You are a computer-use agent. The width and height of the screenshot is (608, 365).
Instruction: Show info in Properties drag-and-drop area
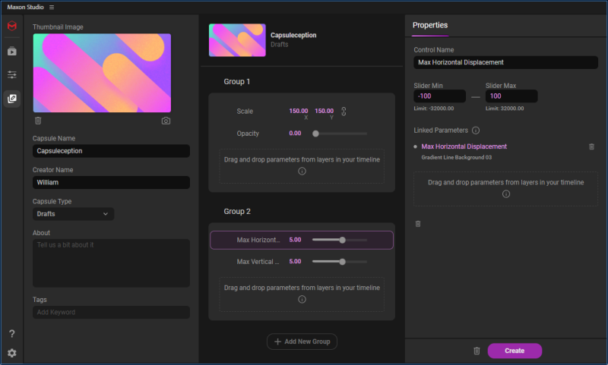click(506, 194)
